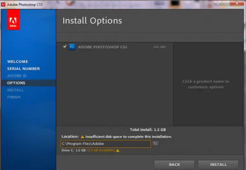Image resolution: width=246 pixels, height=170 pixels.
Task: Select the Options step in sidebar
Action: [16, 83]
